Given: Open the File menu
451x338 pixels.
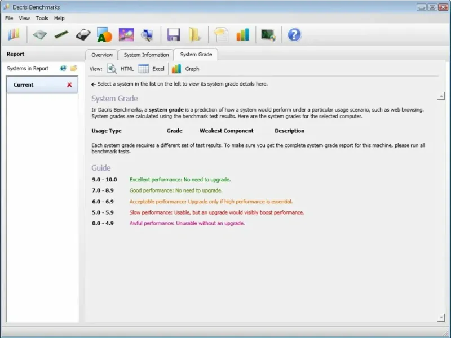Looking at the screenshot, I should 9,18.
